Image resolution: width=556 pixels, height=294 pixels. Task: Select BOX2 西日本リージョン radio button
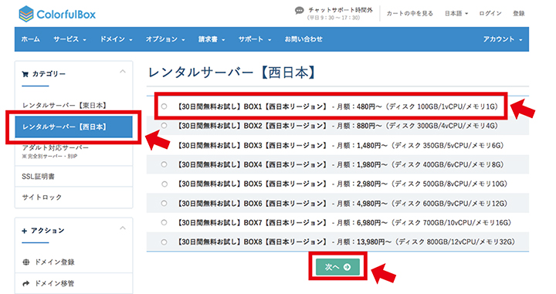tap(164, 125)
